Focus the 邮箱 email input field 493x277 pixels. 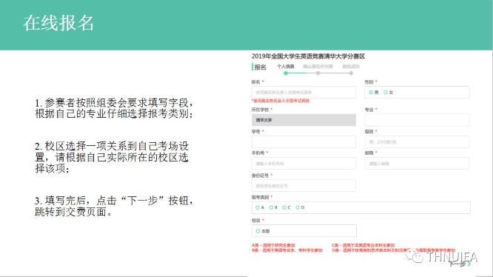coord(417,164)
